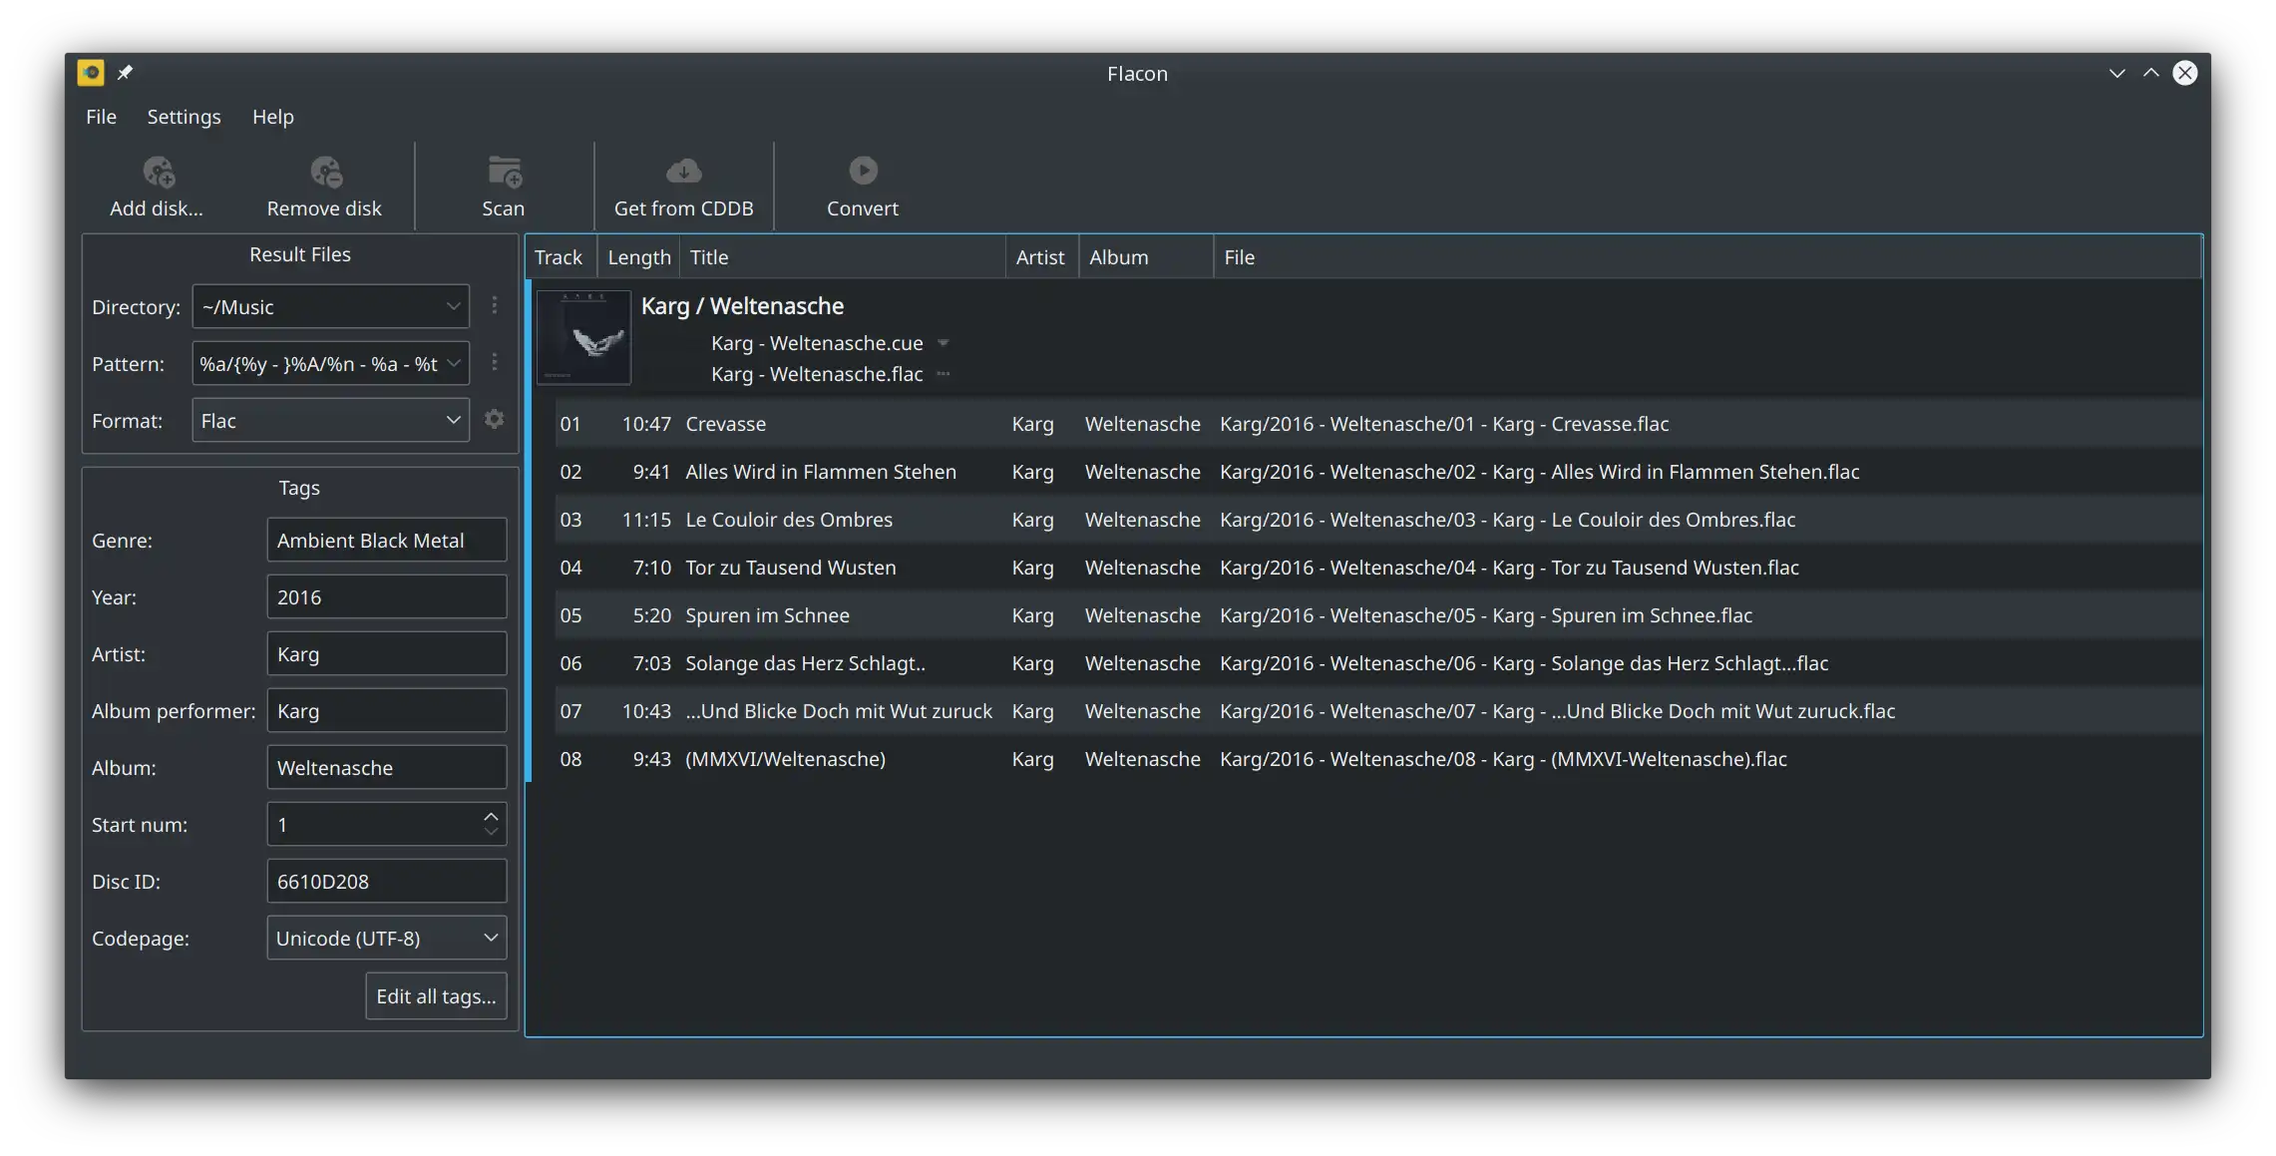Click the Album cell of track 07
This screenshot has width=2276, height=1156.
[1143, 711]
